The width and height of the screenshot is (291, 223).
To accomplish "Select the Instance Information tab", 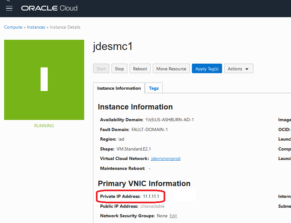I will [x=118, y=88].
